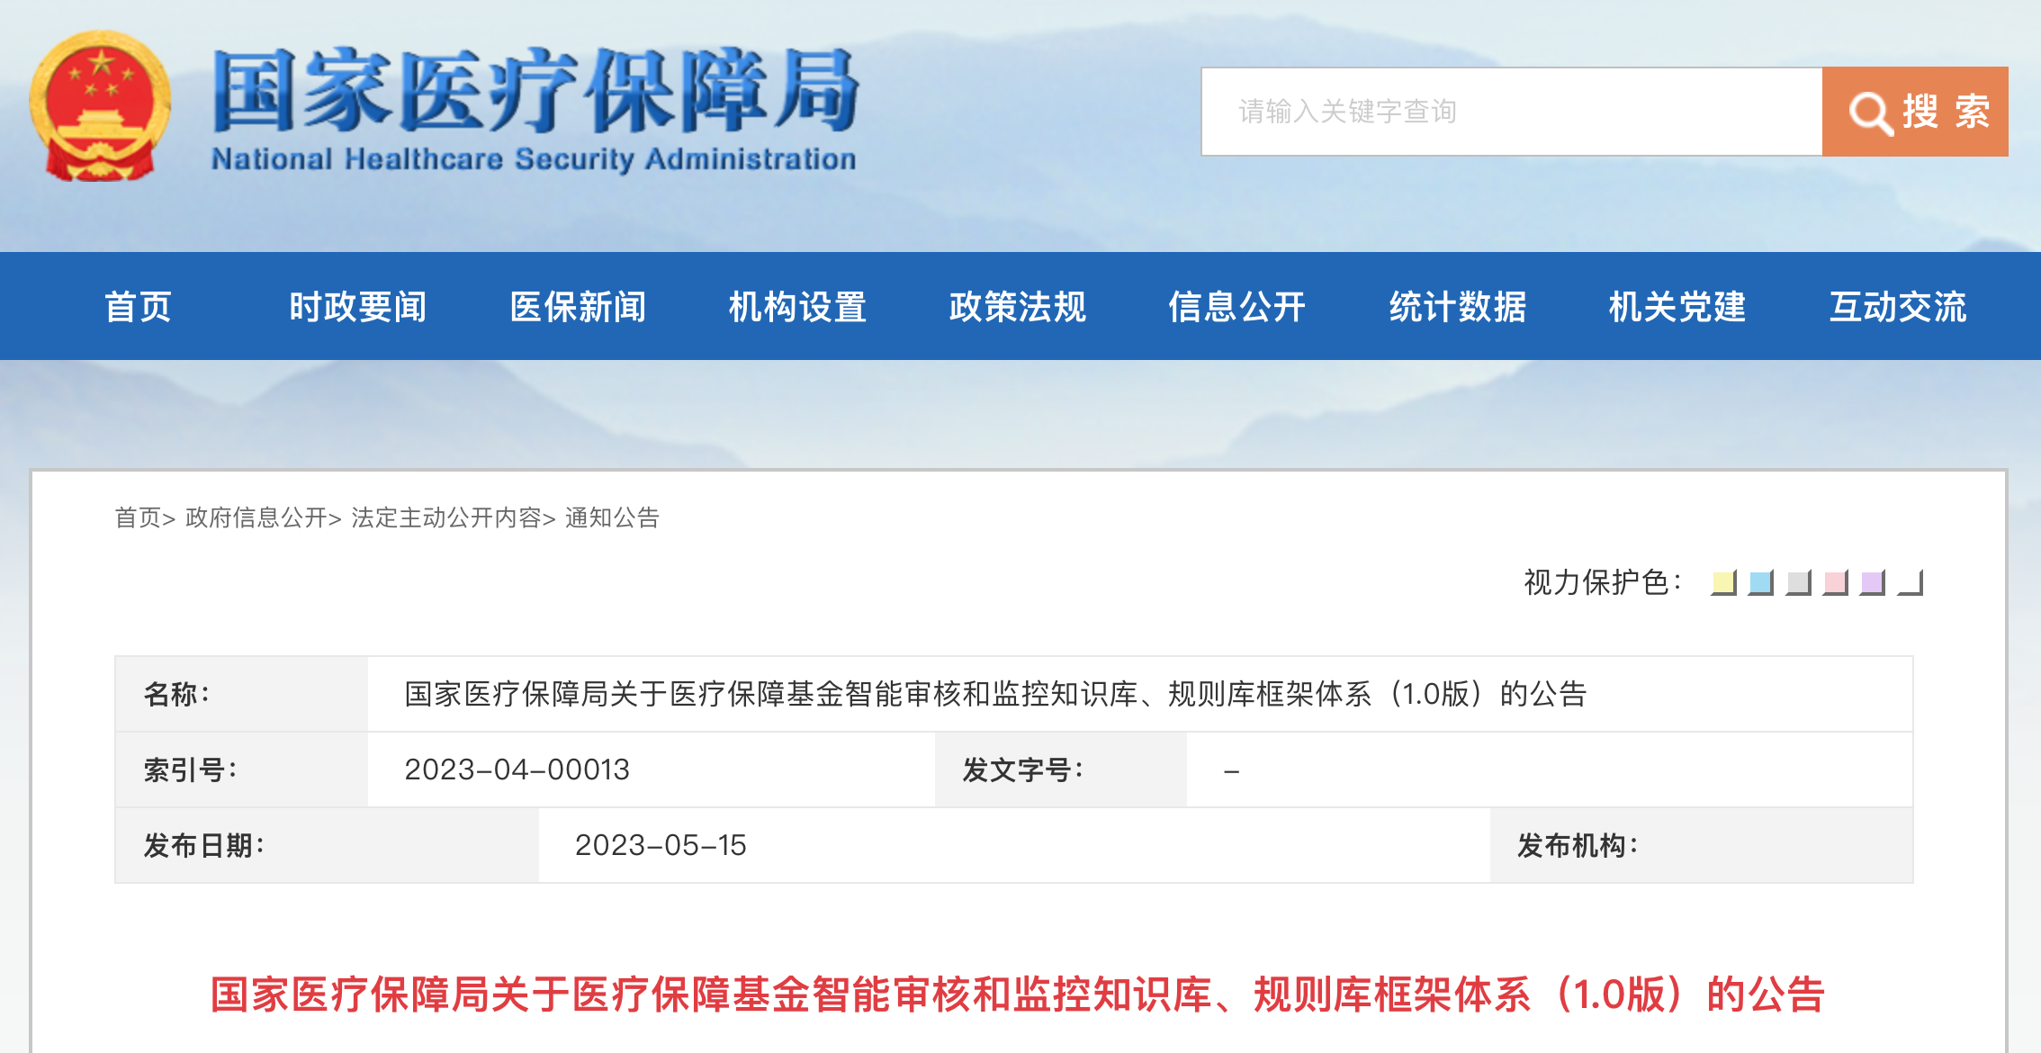
Task: Click the magnifier search button
Action: coord(1915,112)
